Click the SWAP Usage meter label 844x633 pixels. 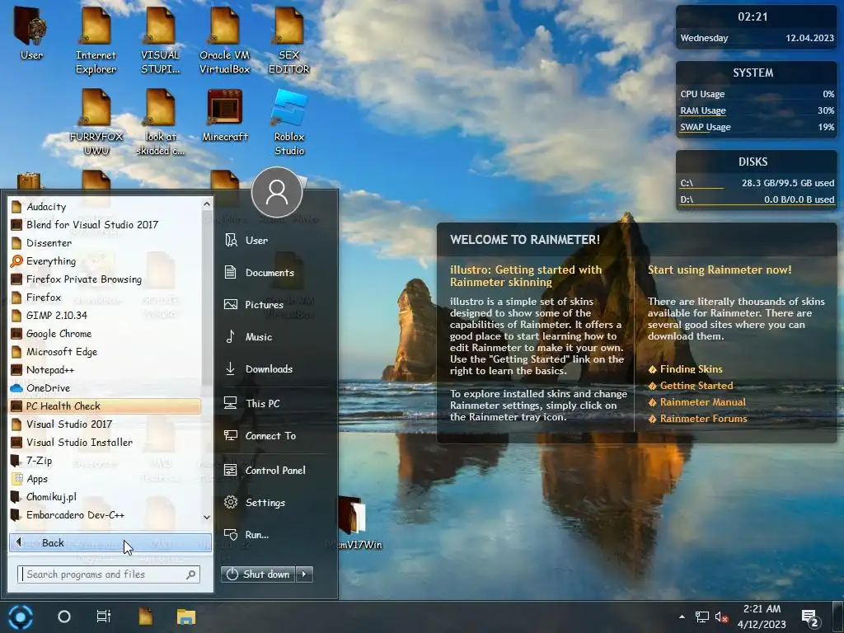(706, 127)
